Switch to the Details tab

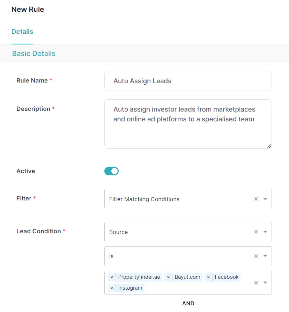pyautogui.click(x=22, y=32)
